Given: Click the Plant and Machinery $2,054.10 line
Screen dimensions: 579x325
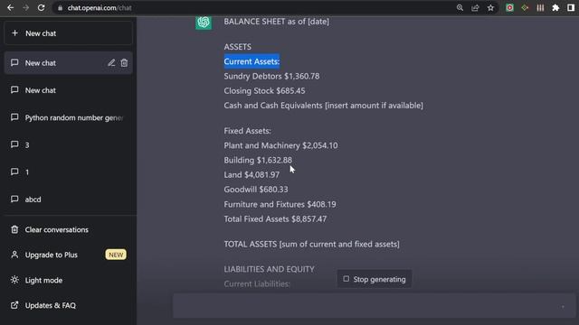Looking at the screenshot, I should [280, 145].
